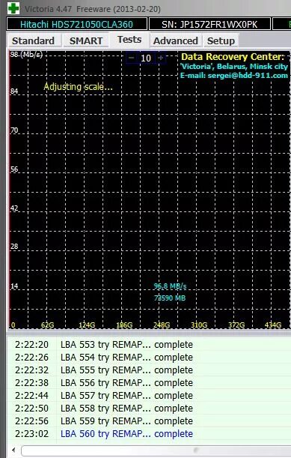The width and height of the screenshot is (291, 458).
Task: Click the sergei@hdd-911.com e-mail text
Action: pos(248,76)
